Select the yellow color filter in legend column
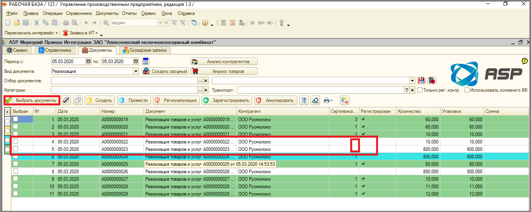The width and height of the screenshot is (531, 212). coord(7,130)
